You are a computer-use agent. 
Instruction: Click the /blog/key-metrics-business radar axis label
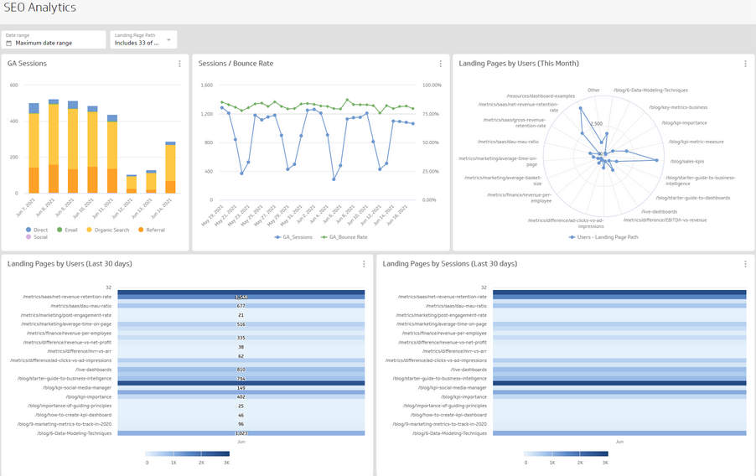point(678,107)
